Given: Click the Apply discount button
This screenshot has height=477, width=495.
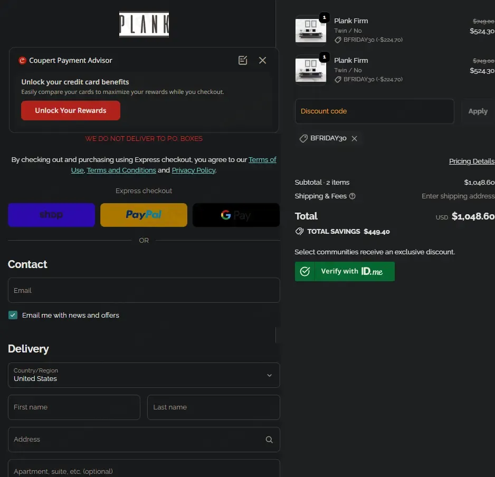Looking at the screenshot, I should (x=478, y=111).
